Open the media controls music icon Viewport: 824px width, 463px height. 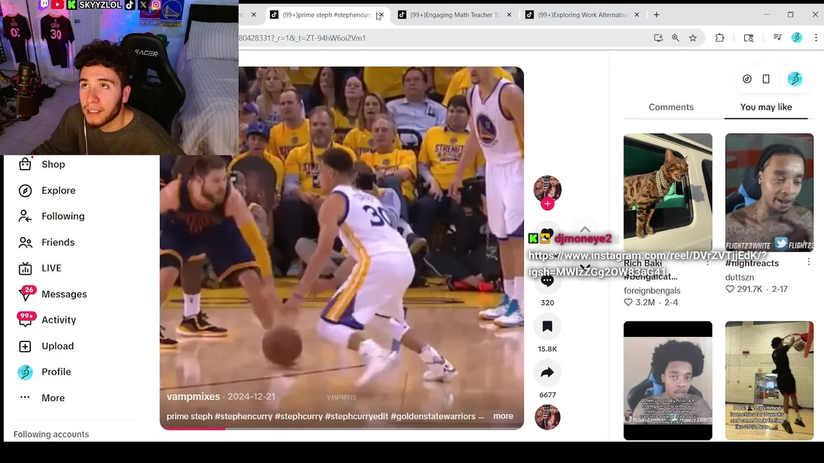coord(778,38)
